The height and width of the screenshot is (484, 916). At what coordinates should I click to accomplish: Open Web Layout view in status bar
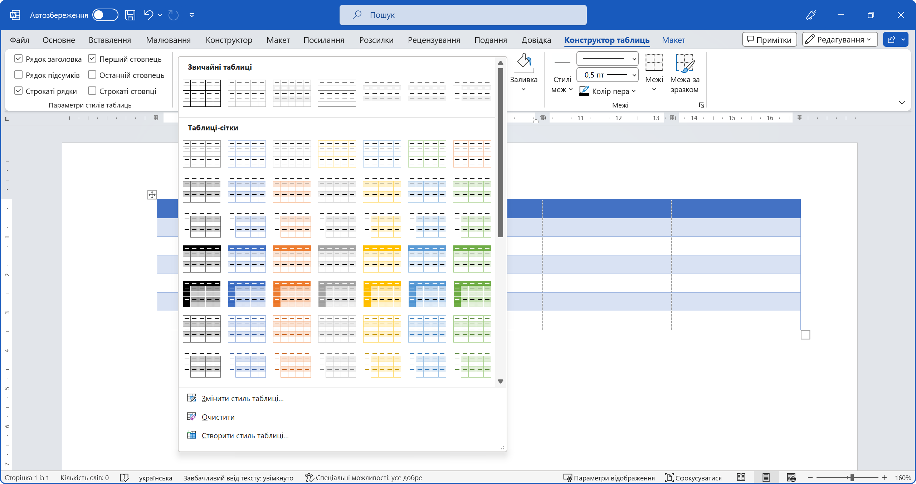tap(791, 477)
